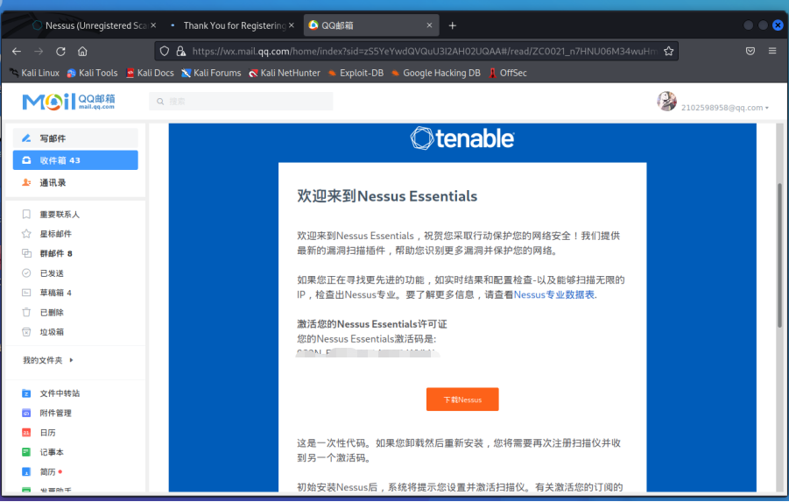Screen dimensions: 789x502
Task: Open the OffSec bookmark
Action: click(x=508, y=73)
